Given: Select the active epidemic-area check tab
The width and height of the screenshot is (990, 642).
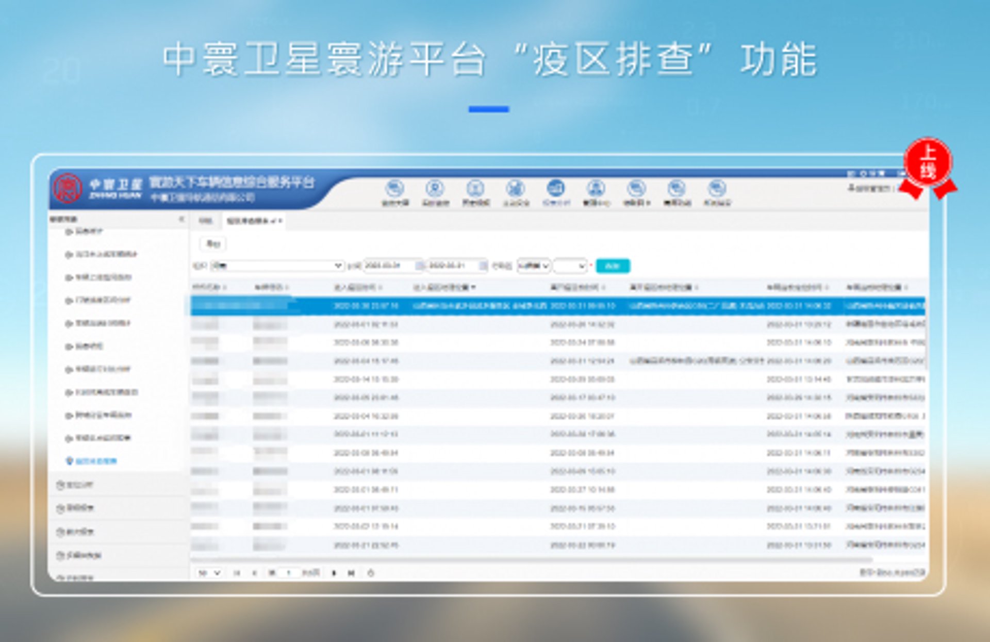Looking at the screenshot, I should coord(254,221).
